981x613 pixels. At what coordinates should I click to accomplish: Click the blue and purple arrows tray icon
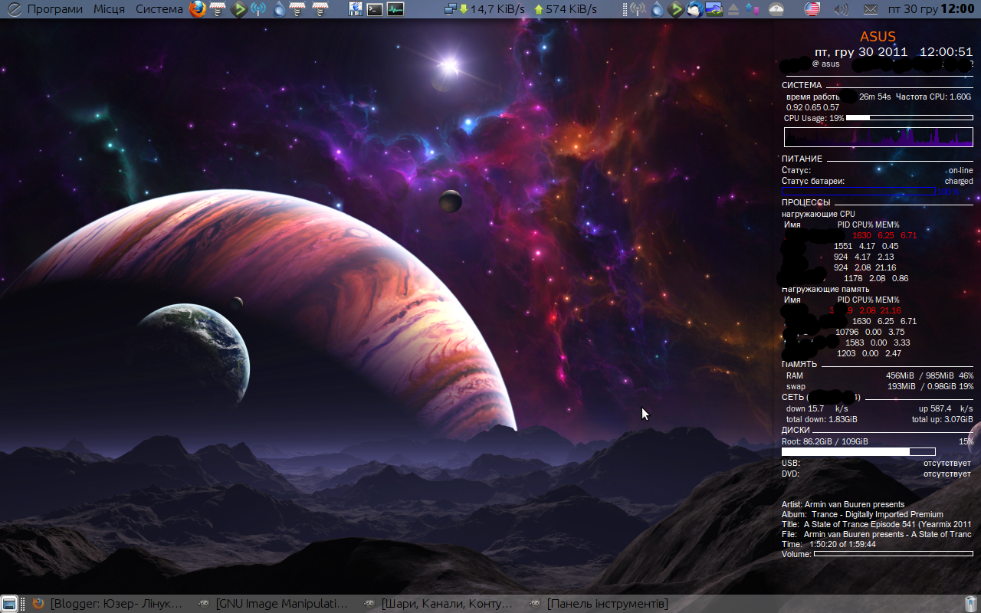pyautogui.click(x=752, y=9)
